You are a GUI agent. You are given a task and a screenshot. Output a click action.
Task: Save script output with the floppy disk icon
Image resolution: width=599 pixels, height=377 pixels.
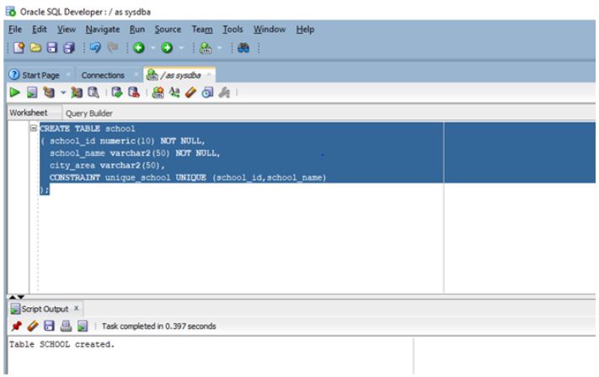tap(49, 326)
